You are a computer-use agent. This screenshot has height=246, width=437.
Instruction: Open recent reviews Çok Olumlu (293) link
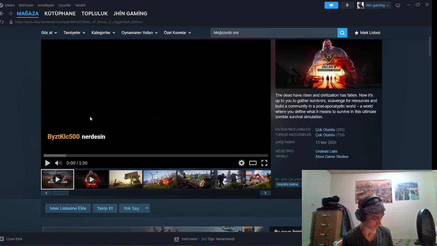330,130
